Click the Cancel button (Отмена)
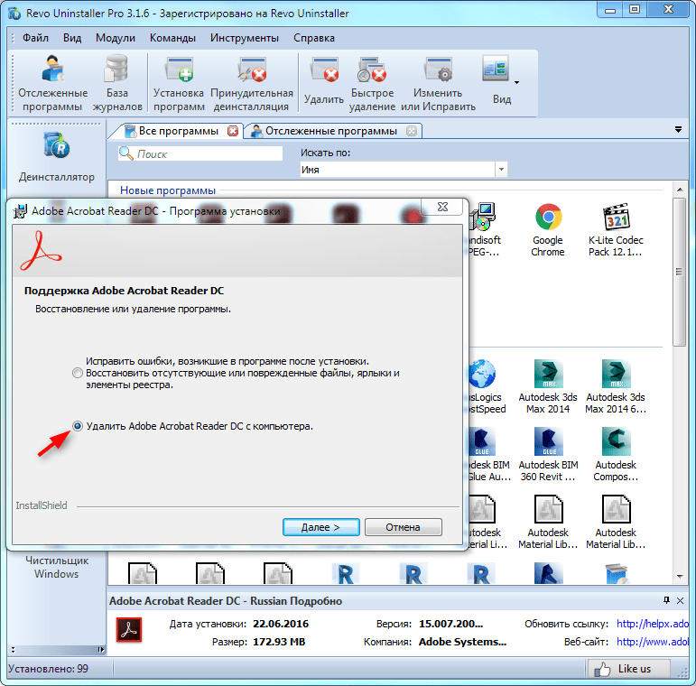 403,527
